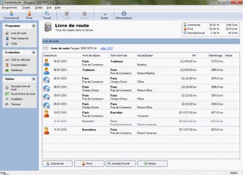This screenshot has width=243, height=175.
Task: Click the Privé toolbar icon
Action: pos(29,16)
